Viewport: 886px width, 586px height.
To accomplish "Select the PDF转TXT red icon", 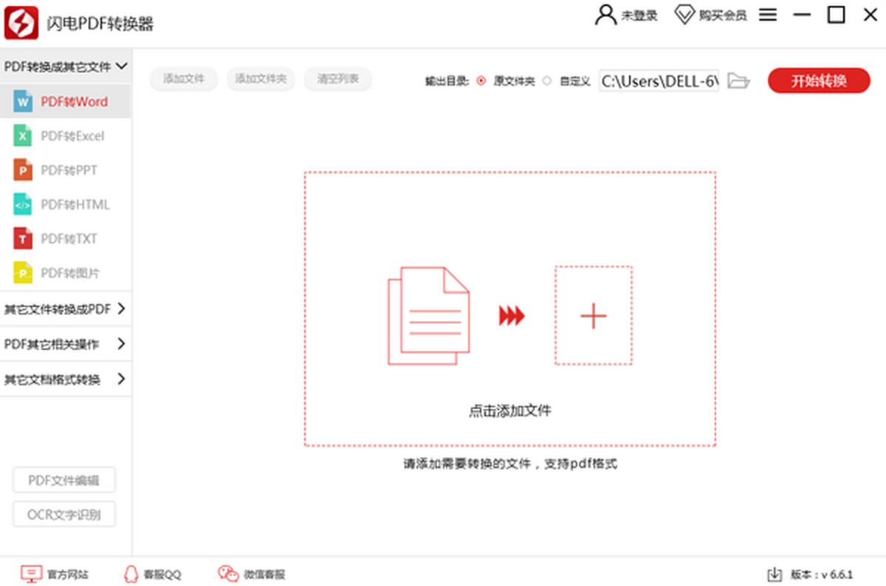I will click(x=23, y=238).
